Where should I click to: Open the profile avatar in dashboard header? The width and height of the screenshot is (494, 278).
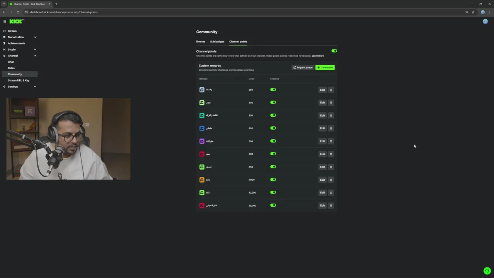click(x=485, y=22)
